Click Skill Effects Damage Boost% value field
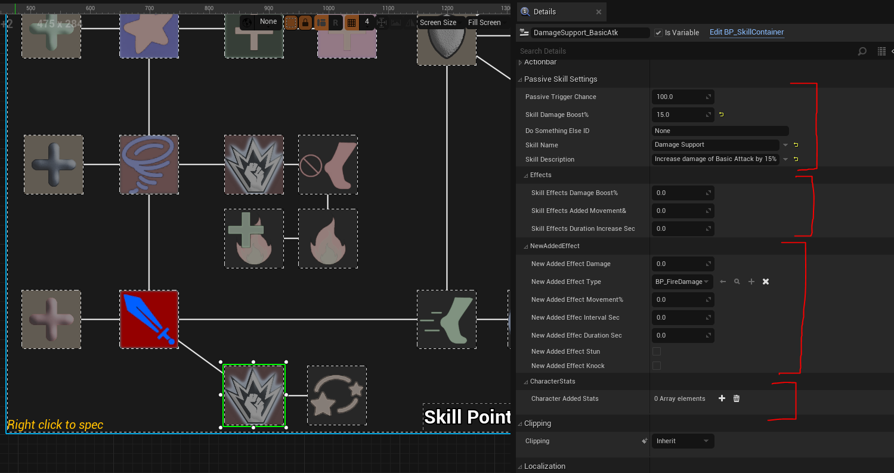Viewport: 894px width, 473px height. (683, 193)
